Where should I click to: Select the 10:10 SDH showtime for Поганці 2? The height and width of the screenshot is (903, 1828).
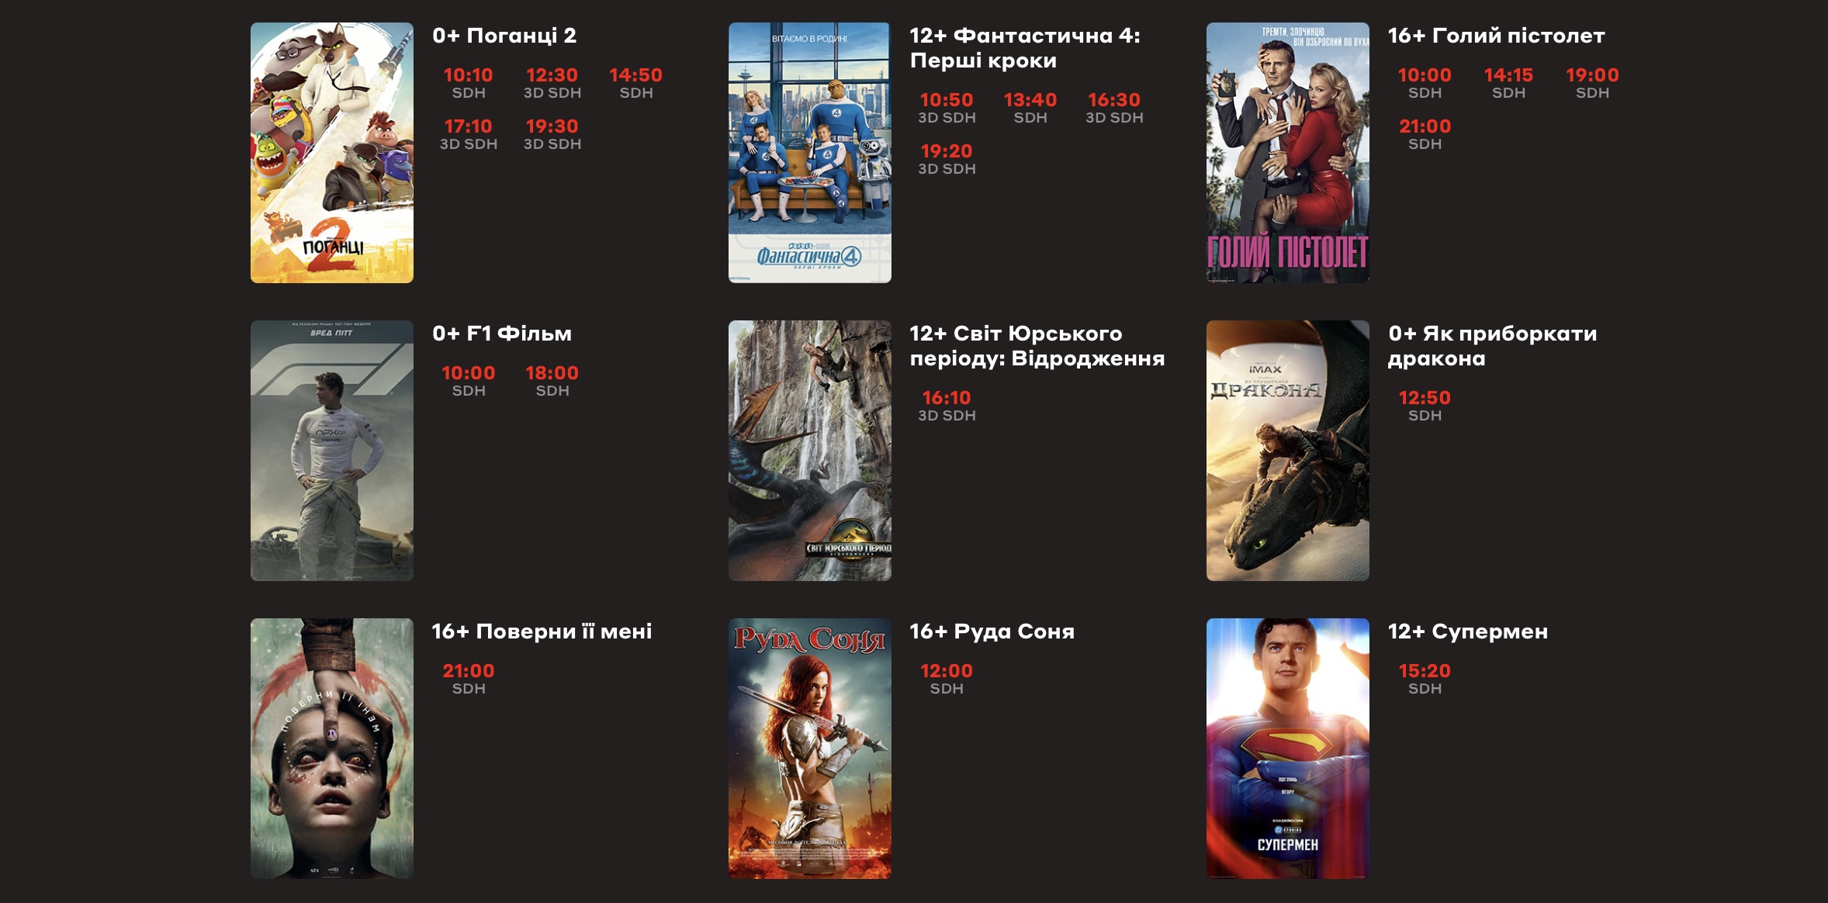pyautogui.click(x=469, y=83)
